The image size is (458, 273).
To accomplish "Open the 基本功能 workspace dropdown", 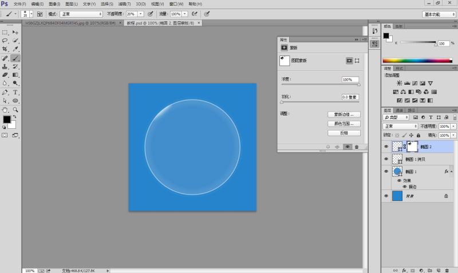I will tap(439, 14).
